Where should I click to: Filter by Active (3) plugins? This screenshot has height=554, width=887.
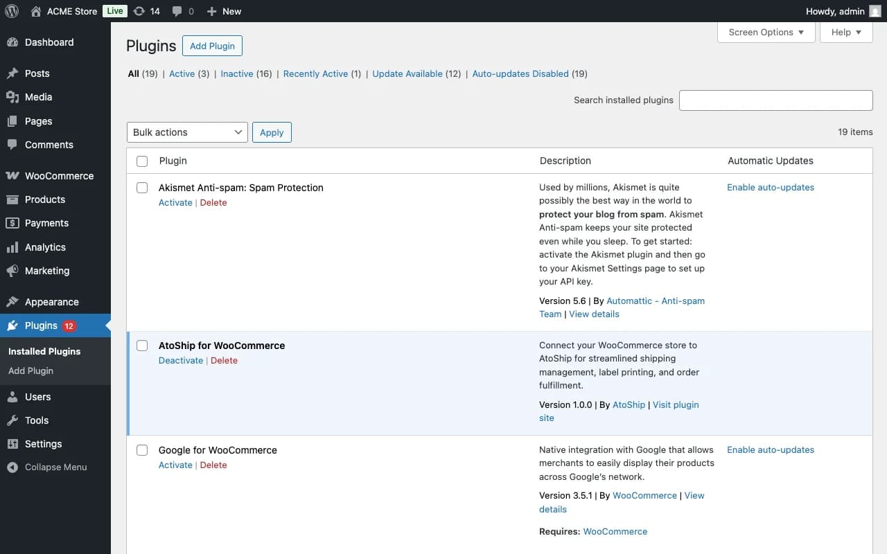point(189,73)
